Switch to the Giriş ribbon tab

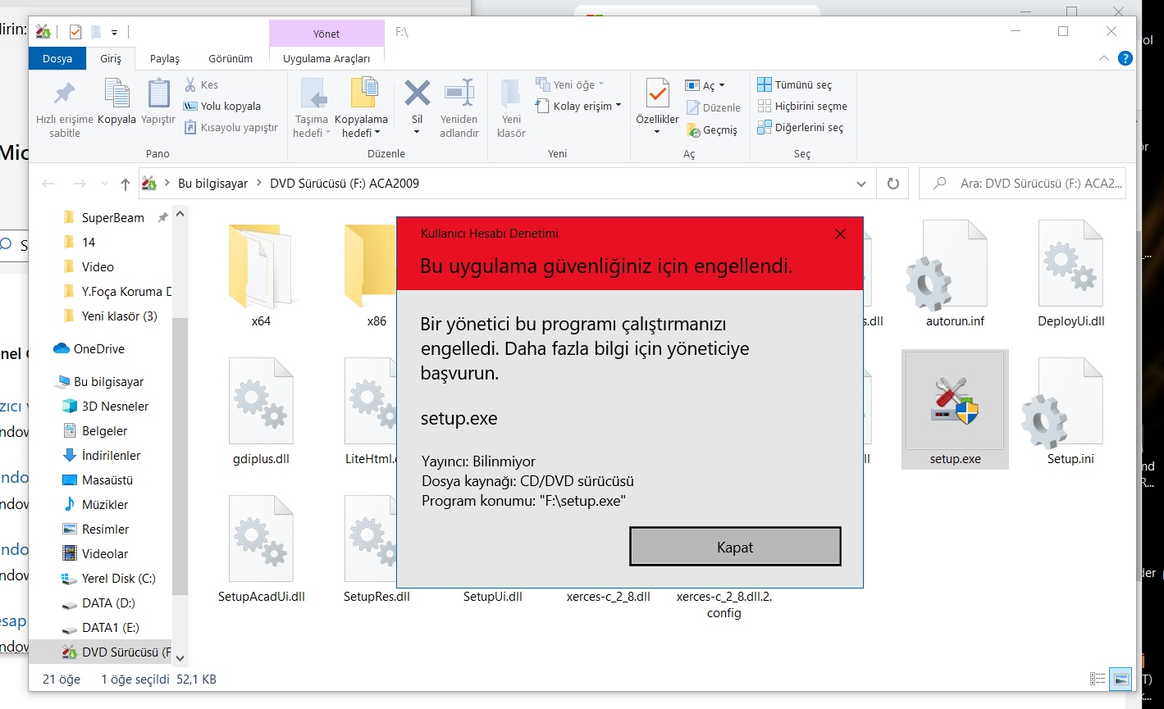(111, 58)
